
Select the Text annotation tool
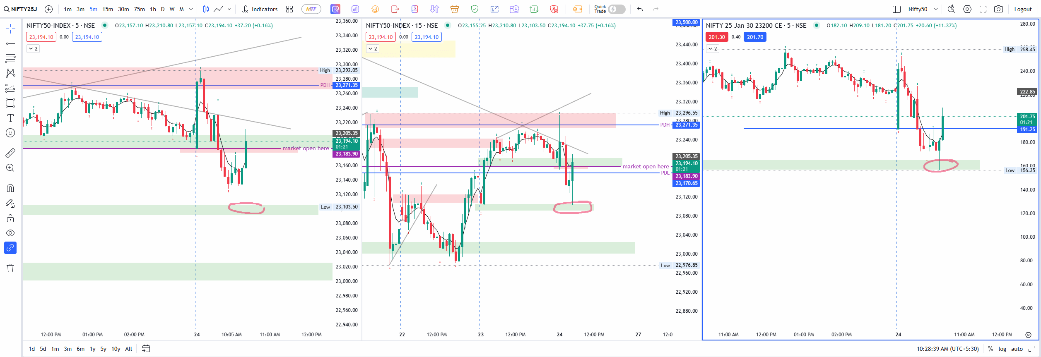point(10,118)
